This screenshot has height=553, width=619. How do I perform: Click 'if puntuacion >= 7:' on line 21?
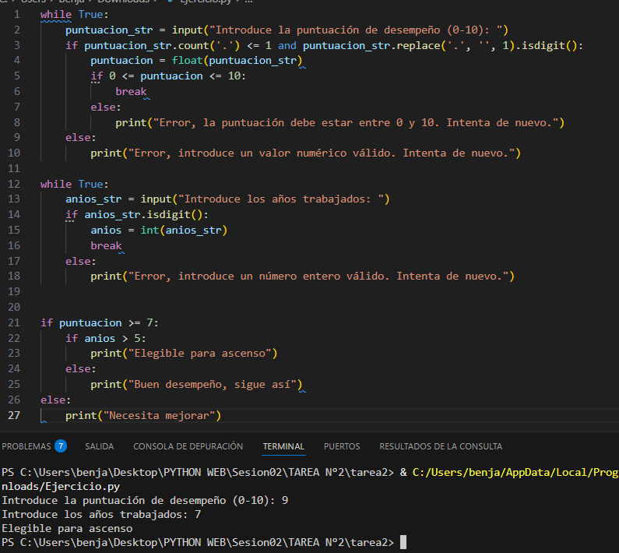click(x=100, y=322)
